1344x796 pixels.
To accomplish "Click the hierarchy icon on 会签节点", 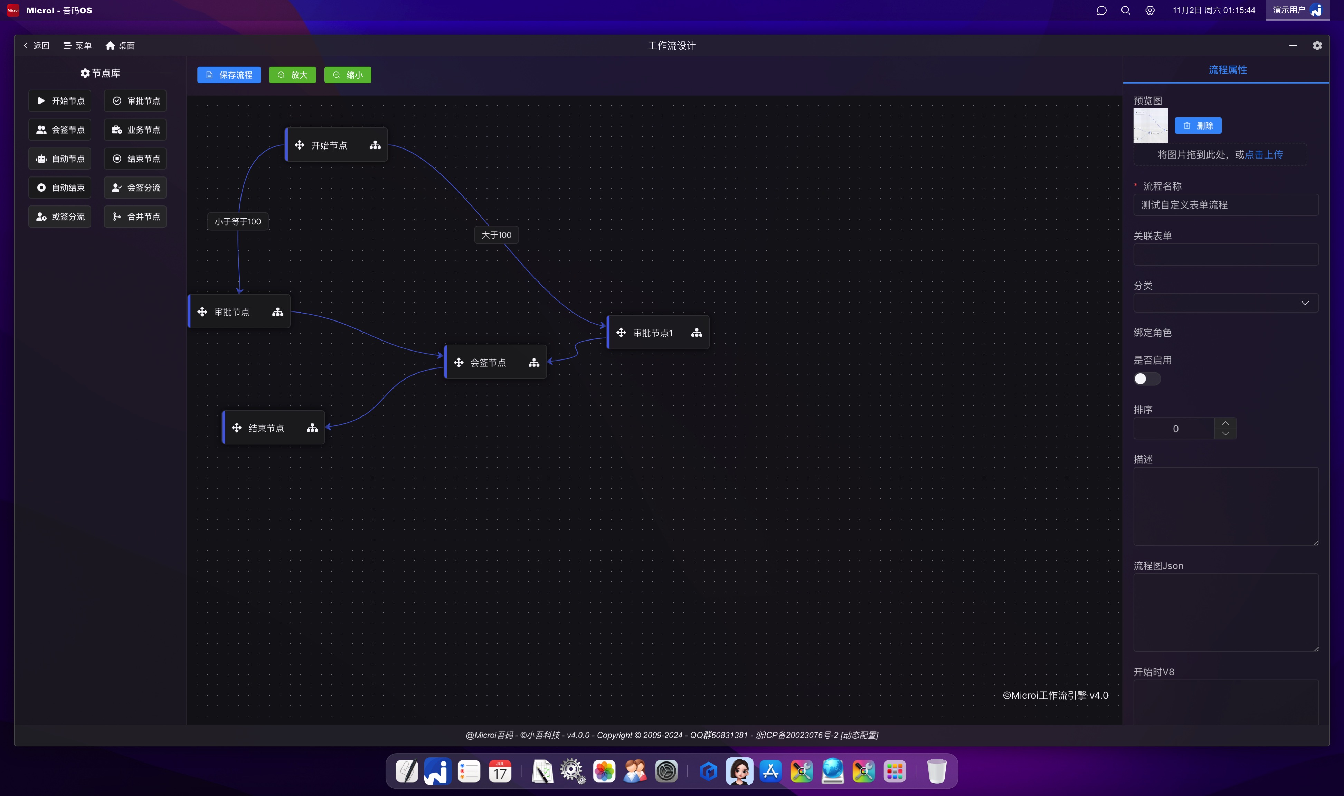I will pyautogui.click(x=534, y=363).
